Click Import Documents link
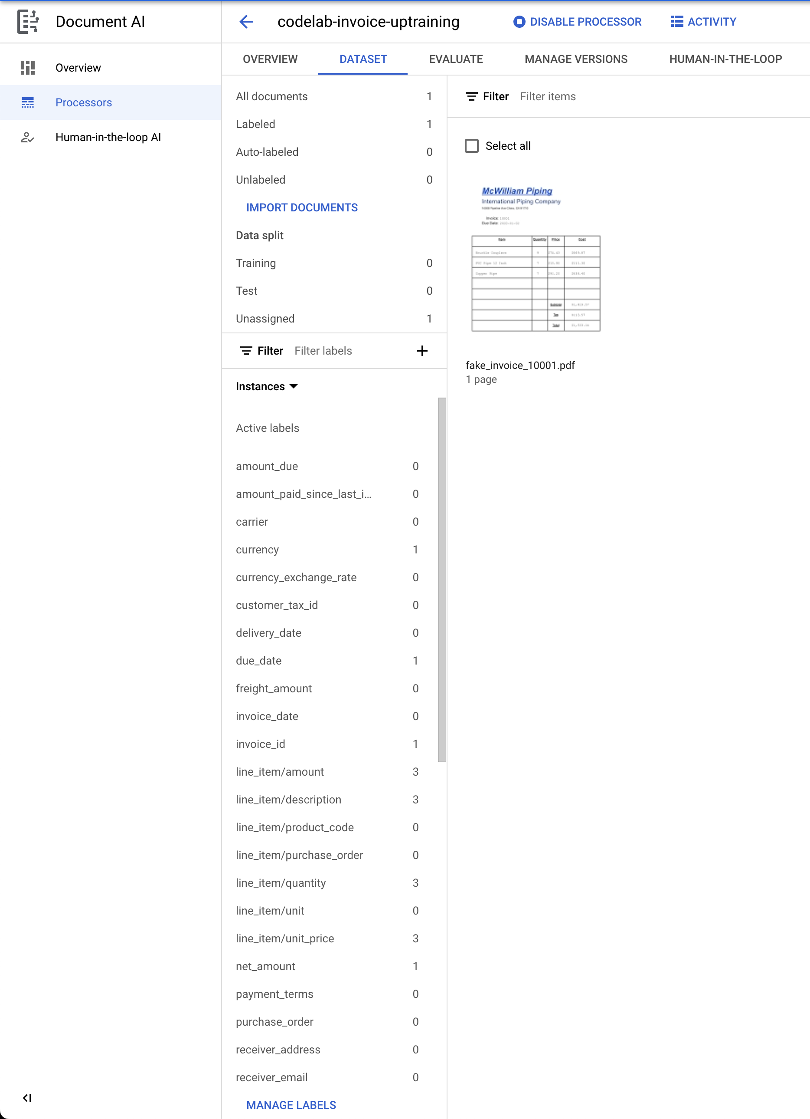 (302, 208)
